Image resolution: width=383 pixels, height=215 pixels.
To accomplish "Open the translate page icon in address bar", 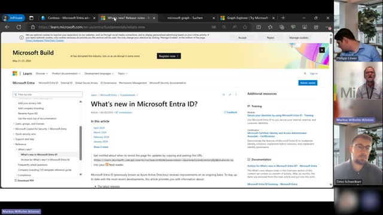I will [x=214, y=27].
